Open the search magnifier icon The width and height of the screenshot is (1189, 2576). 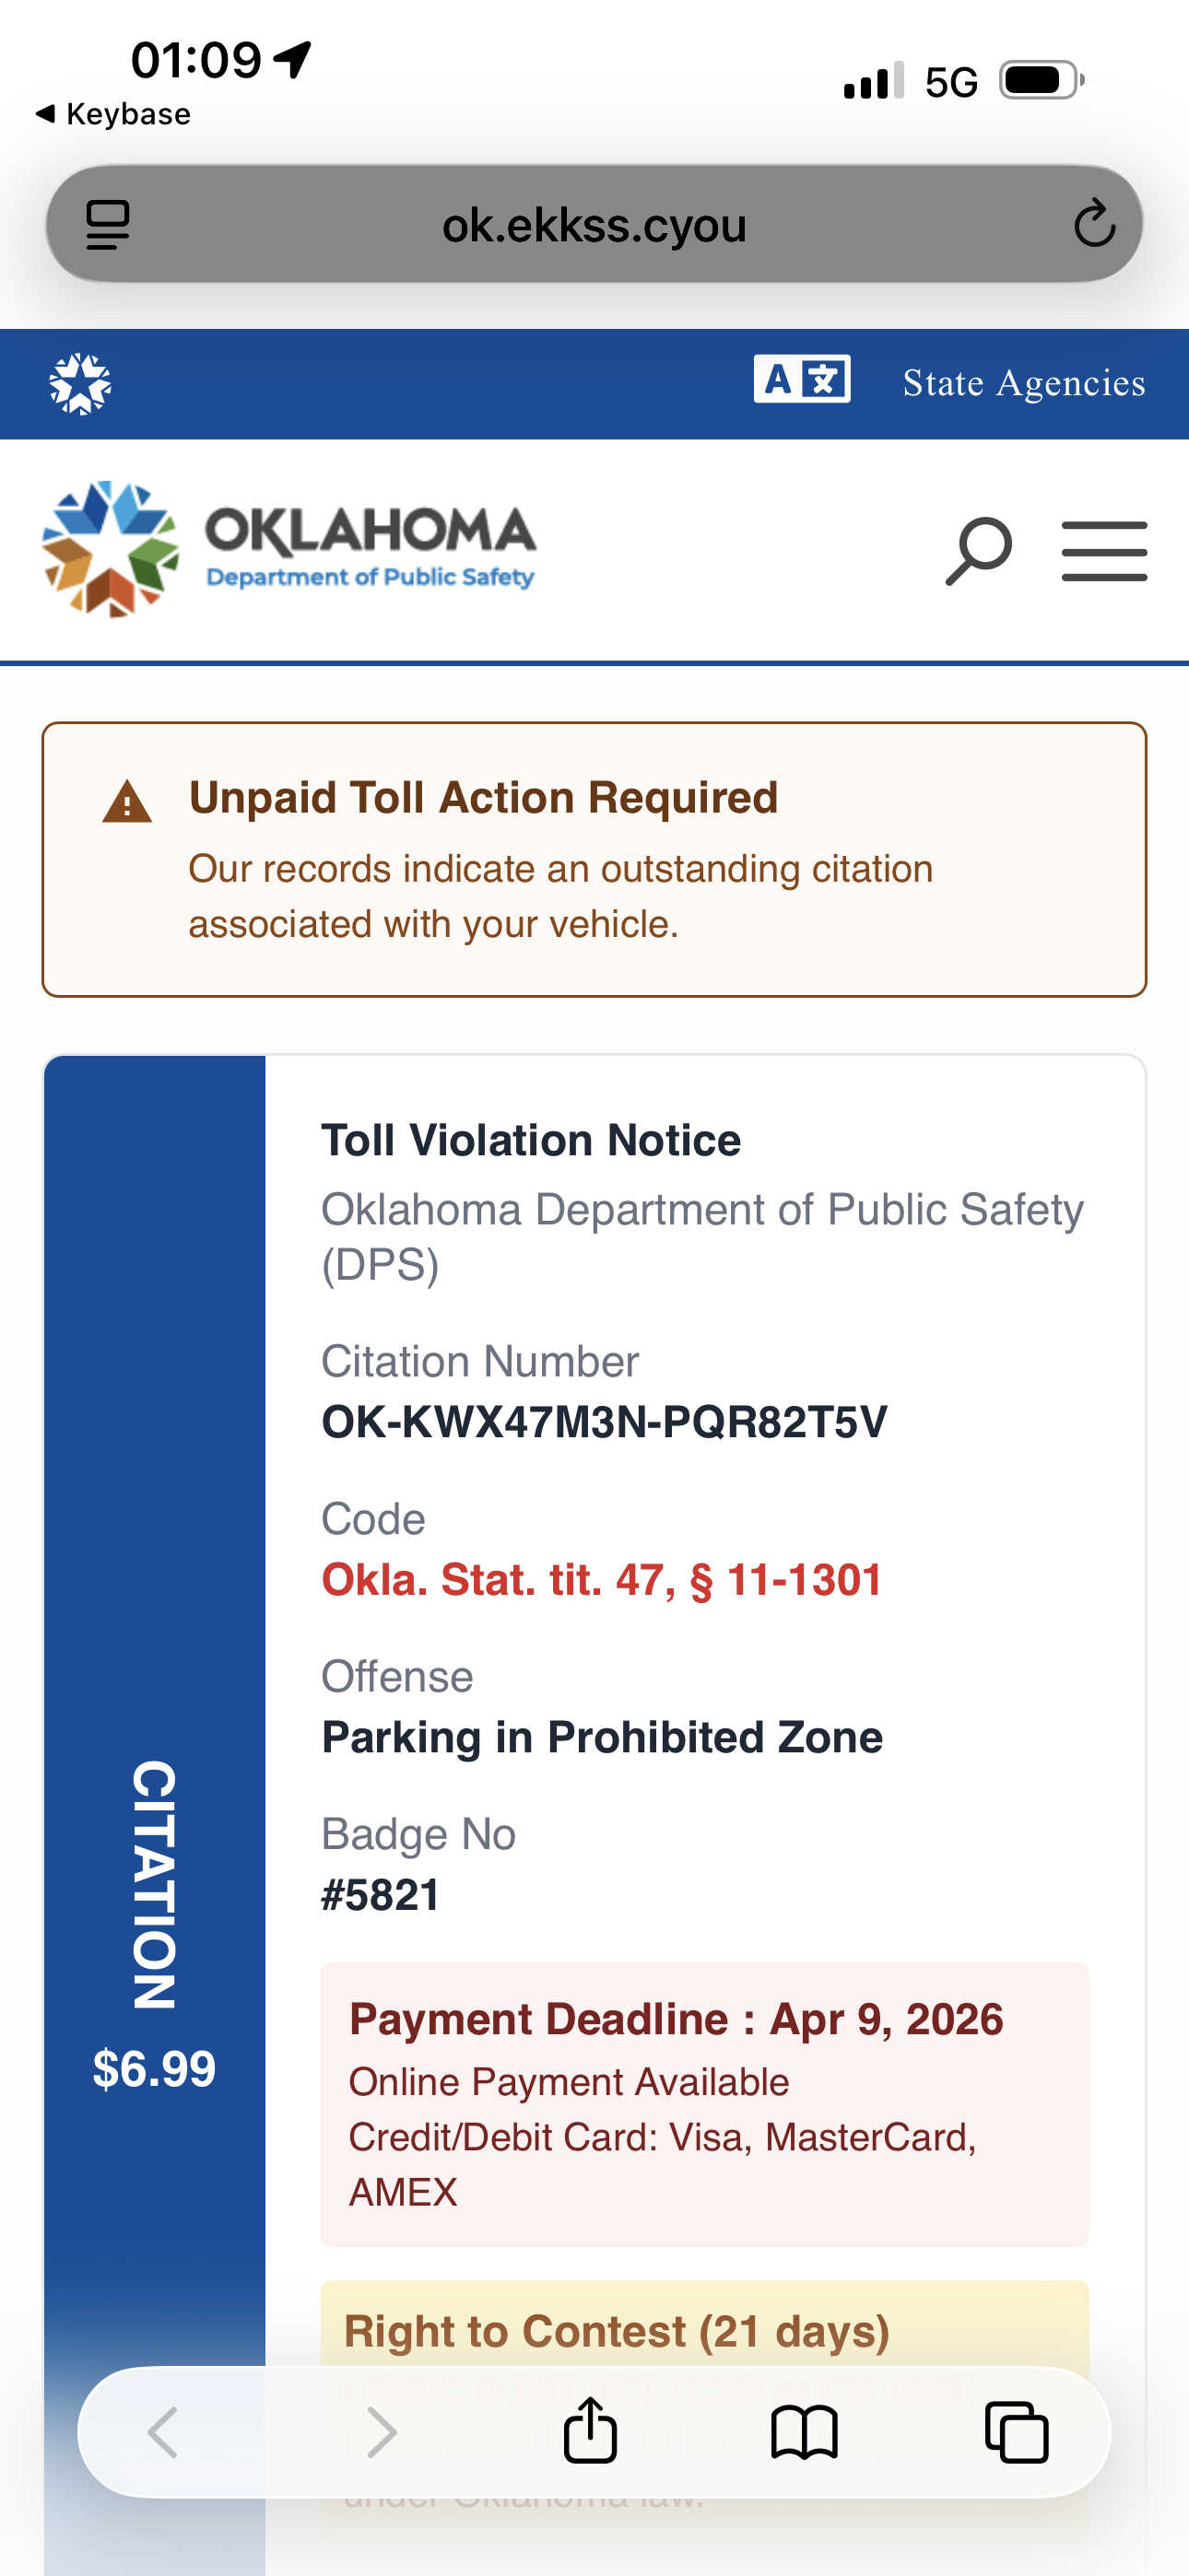pos(978,550)
